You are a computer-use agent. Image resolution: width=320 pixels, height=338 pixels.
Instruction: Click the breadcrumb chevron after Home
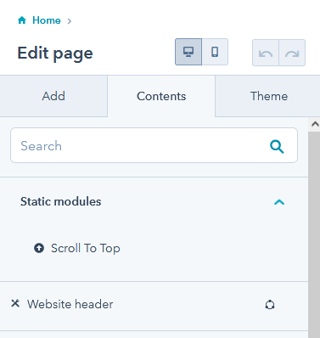[70, 21]
